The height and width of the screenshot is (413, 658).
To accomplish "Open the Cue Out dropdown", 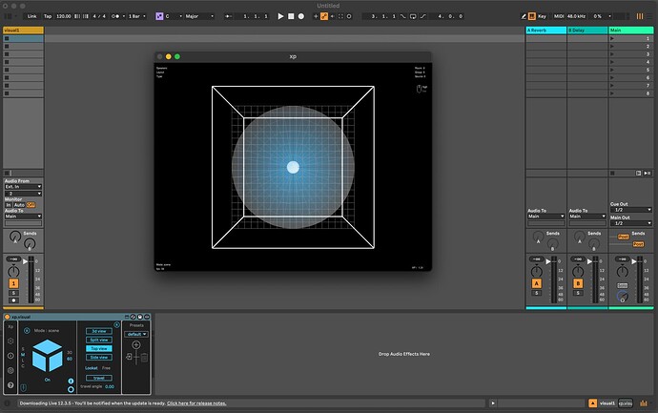I will click(629, 209).
